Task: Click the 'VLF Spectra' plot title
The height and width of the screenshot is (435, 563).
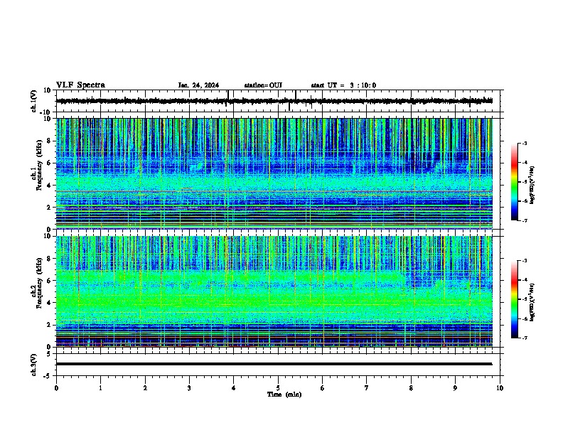Action: pos(80,85)
